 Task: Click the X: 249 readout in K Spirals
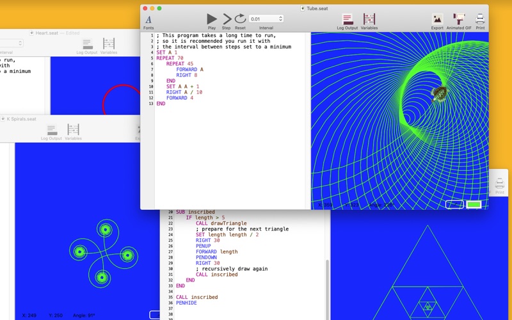pyautogui.click(x=29, y=316)
